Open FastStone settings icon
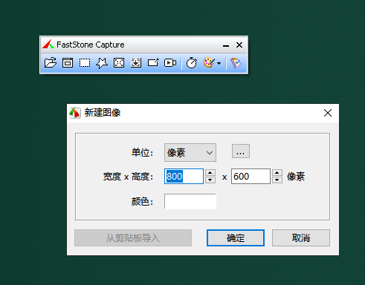 pyautogui.click(x=236, y=63)
